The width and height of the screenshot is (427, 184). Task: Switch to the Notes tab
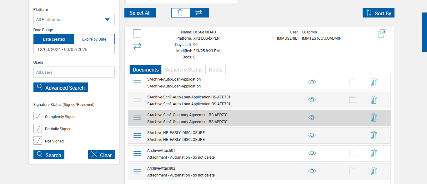(x=215, y=70)
